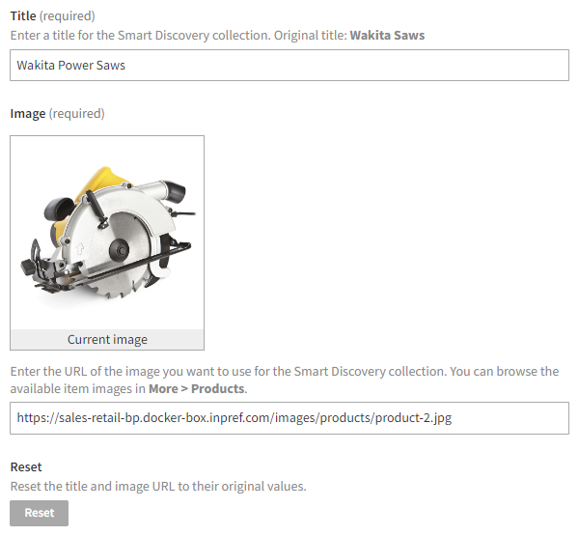This screenshot has height=536, width=579.
Task: Place cursor on "Wakita Power Saws" text
Action: (x=71, y=66)
